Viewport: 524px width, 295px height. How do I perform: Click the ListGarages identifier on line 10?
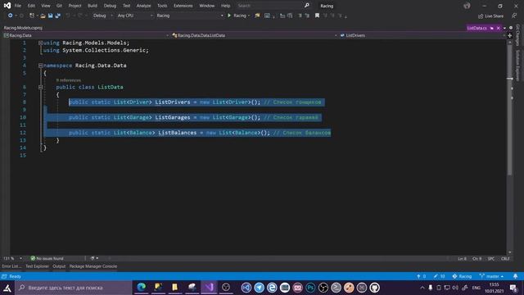coord(173,117)
